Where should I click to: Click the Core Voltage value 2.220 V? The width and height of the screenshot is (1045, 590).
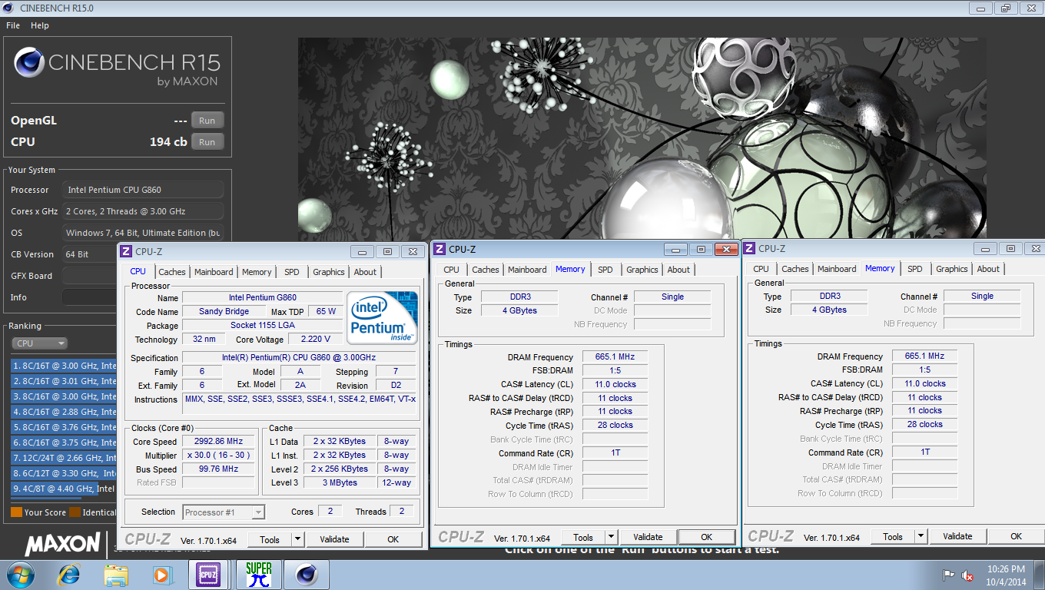click(315, 340)
